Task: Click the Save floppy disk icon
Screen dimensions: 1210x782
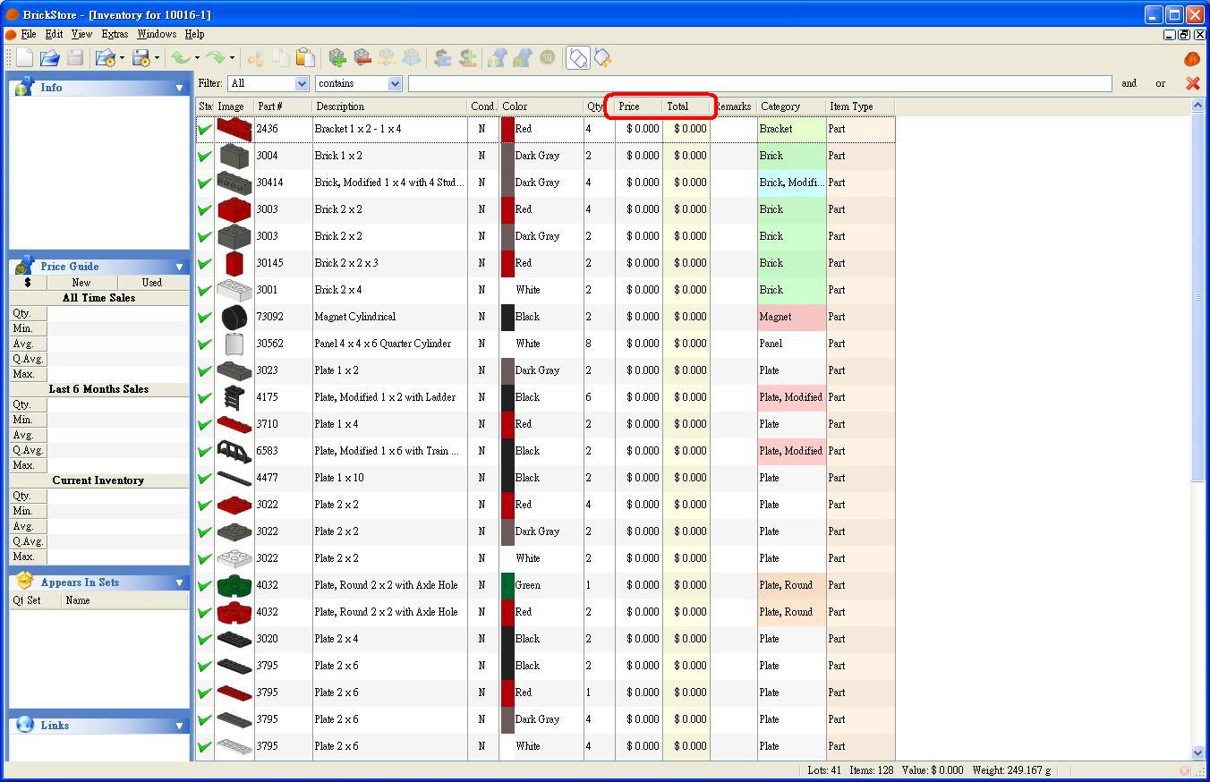Action: pos(75,58)
